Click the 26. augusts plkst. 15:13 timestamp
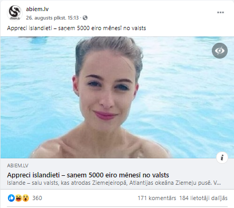This screenshot has width=234, height=208. pyautogui.click(x=52, y=18)
